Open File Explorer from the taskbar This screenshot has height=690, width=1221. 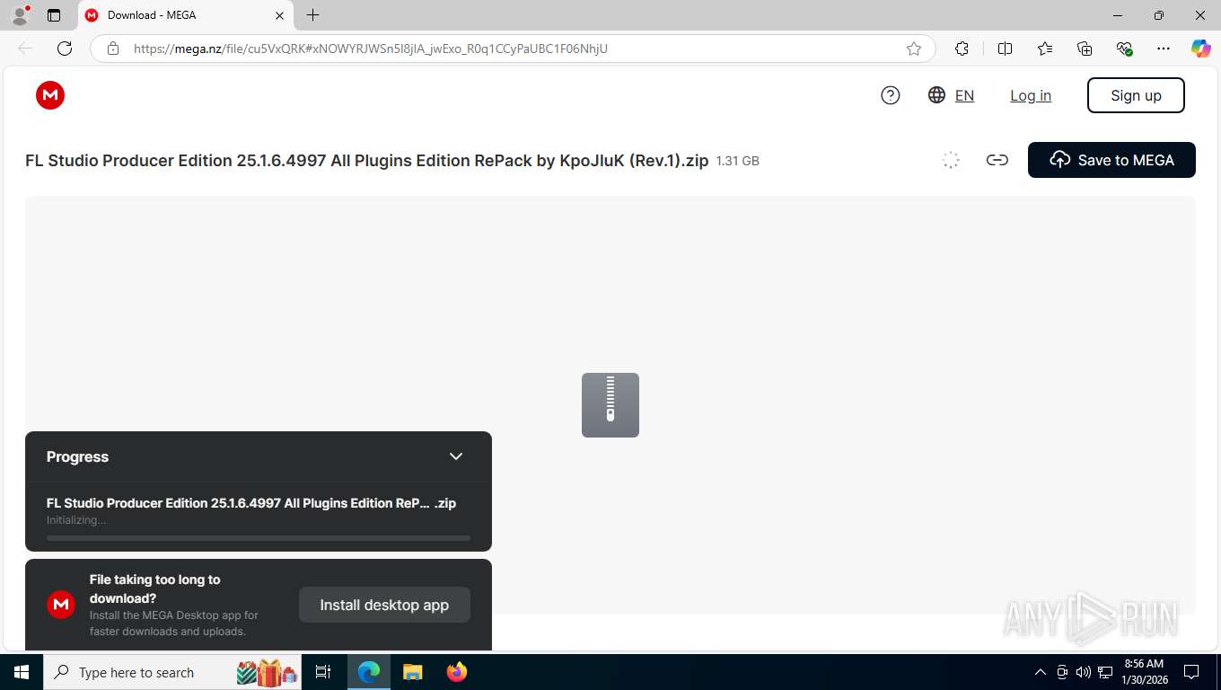[x=412, y=672]
